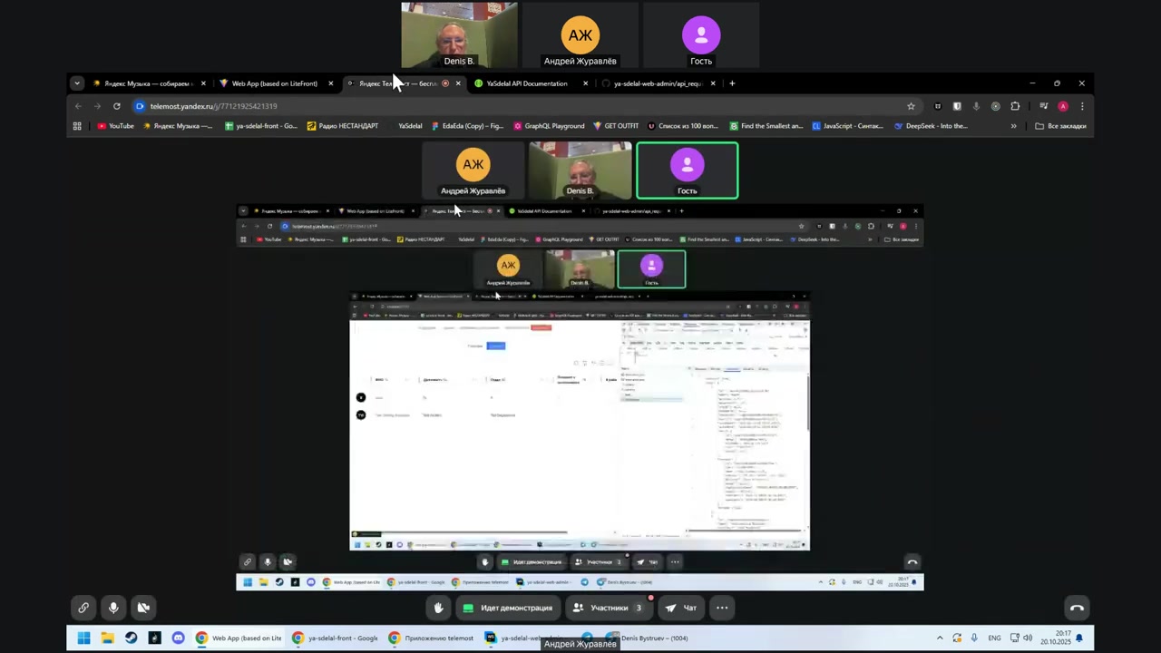Open the browser tab search dropdown
1161x653 pixels.
coord(77,83)
